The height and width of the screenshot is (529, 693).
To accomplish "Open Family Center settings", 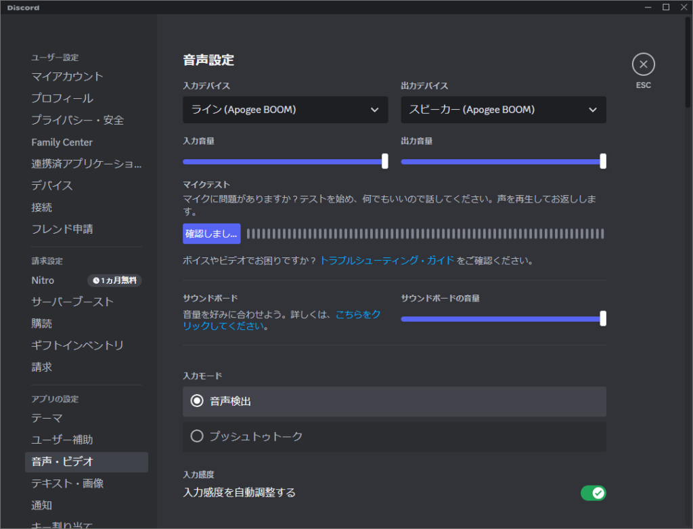I will point(62,142).
